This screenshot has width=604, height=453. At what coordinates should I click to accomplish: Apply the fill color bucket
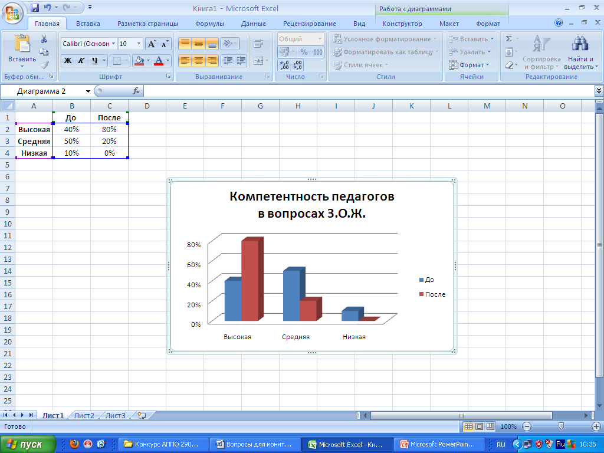pyautogui.click(x=139, y=61)
